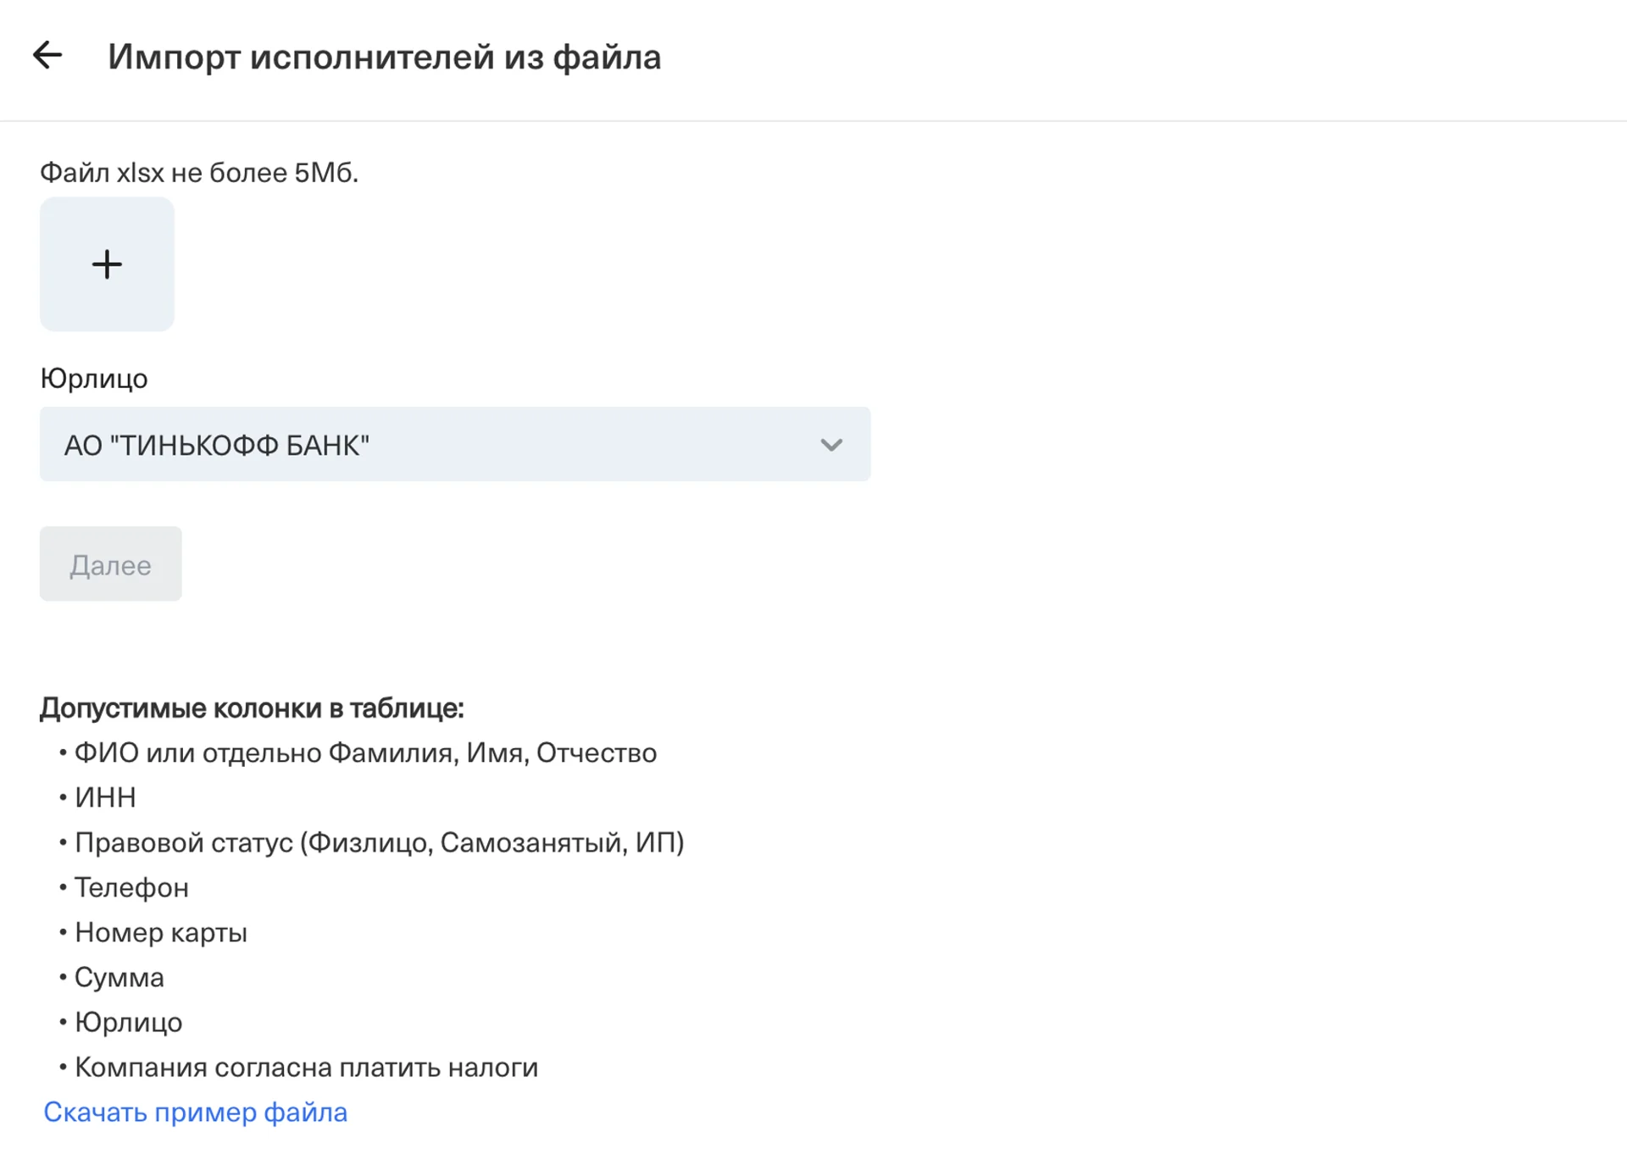This screenshot has height=1149, width=1627.
Task: Click the plus icon to add file
Action: (x=107, y=264)
